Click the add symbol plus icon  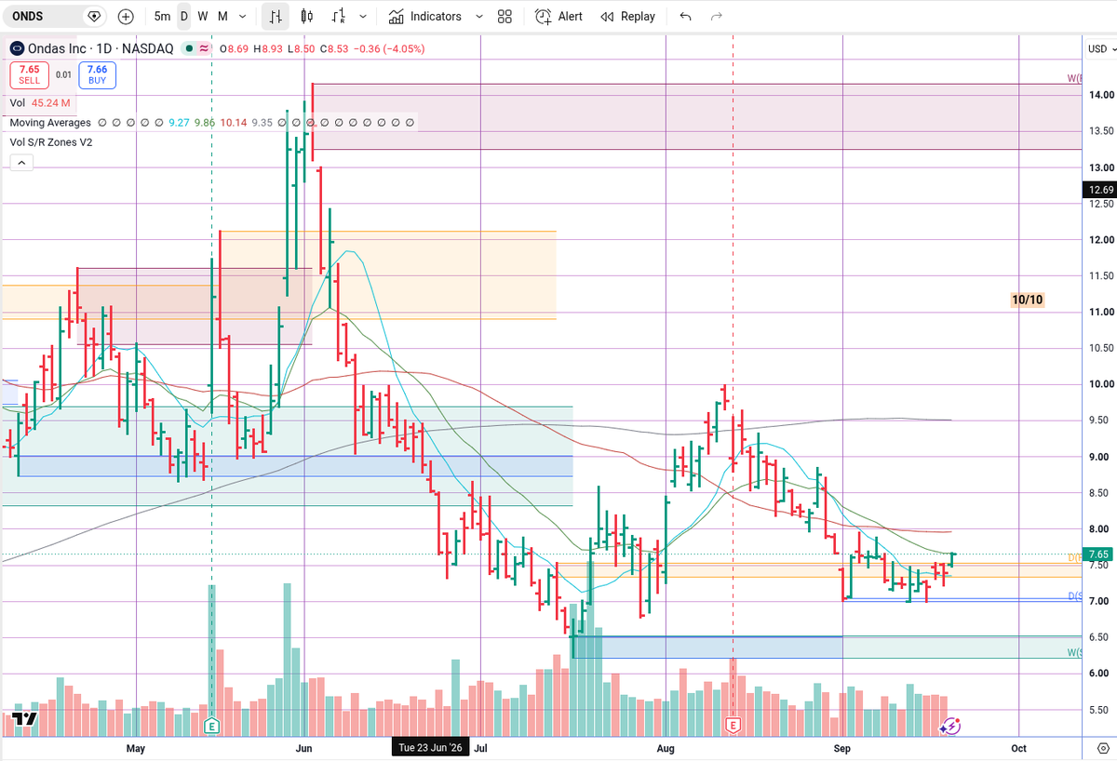coord(127,16)
